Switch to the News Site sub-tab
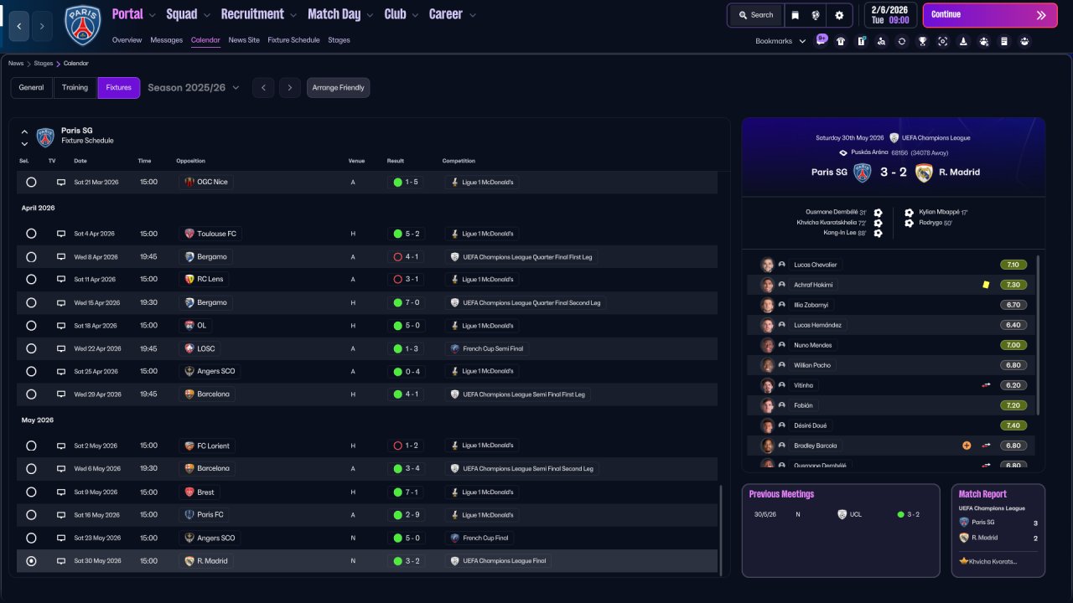1073x603 pixels. point(244,40)
